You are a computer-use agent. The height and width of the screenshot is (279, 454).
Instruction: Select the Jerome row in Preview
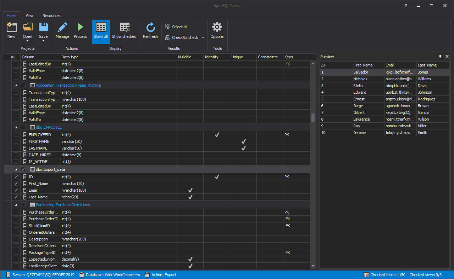pos(384,133)
